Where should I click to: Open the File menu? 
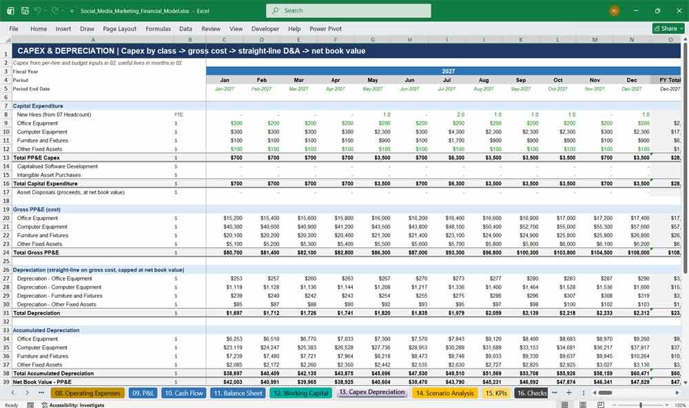click(x=14, y=28)
